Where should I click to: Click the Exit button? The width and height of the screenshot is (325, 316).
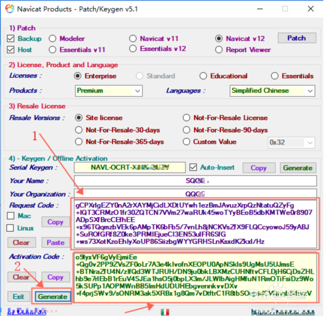(x=18, y=296)
